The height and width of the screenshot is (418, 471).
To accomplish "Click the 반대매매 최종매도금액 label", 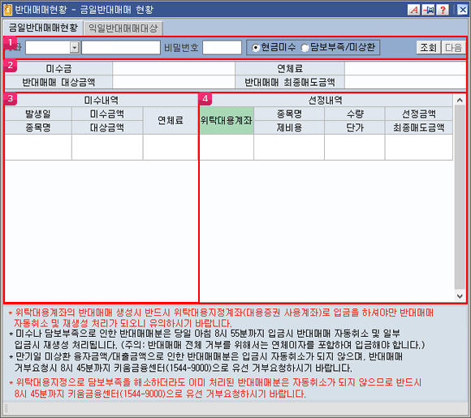I will [x=290, y=82].
